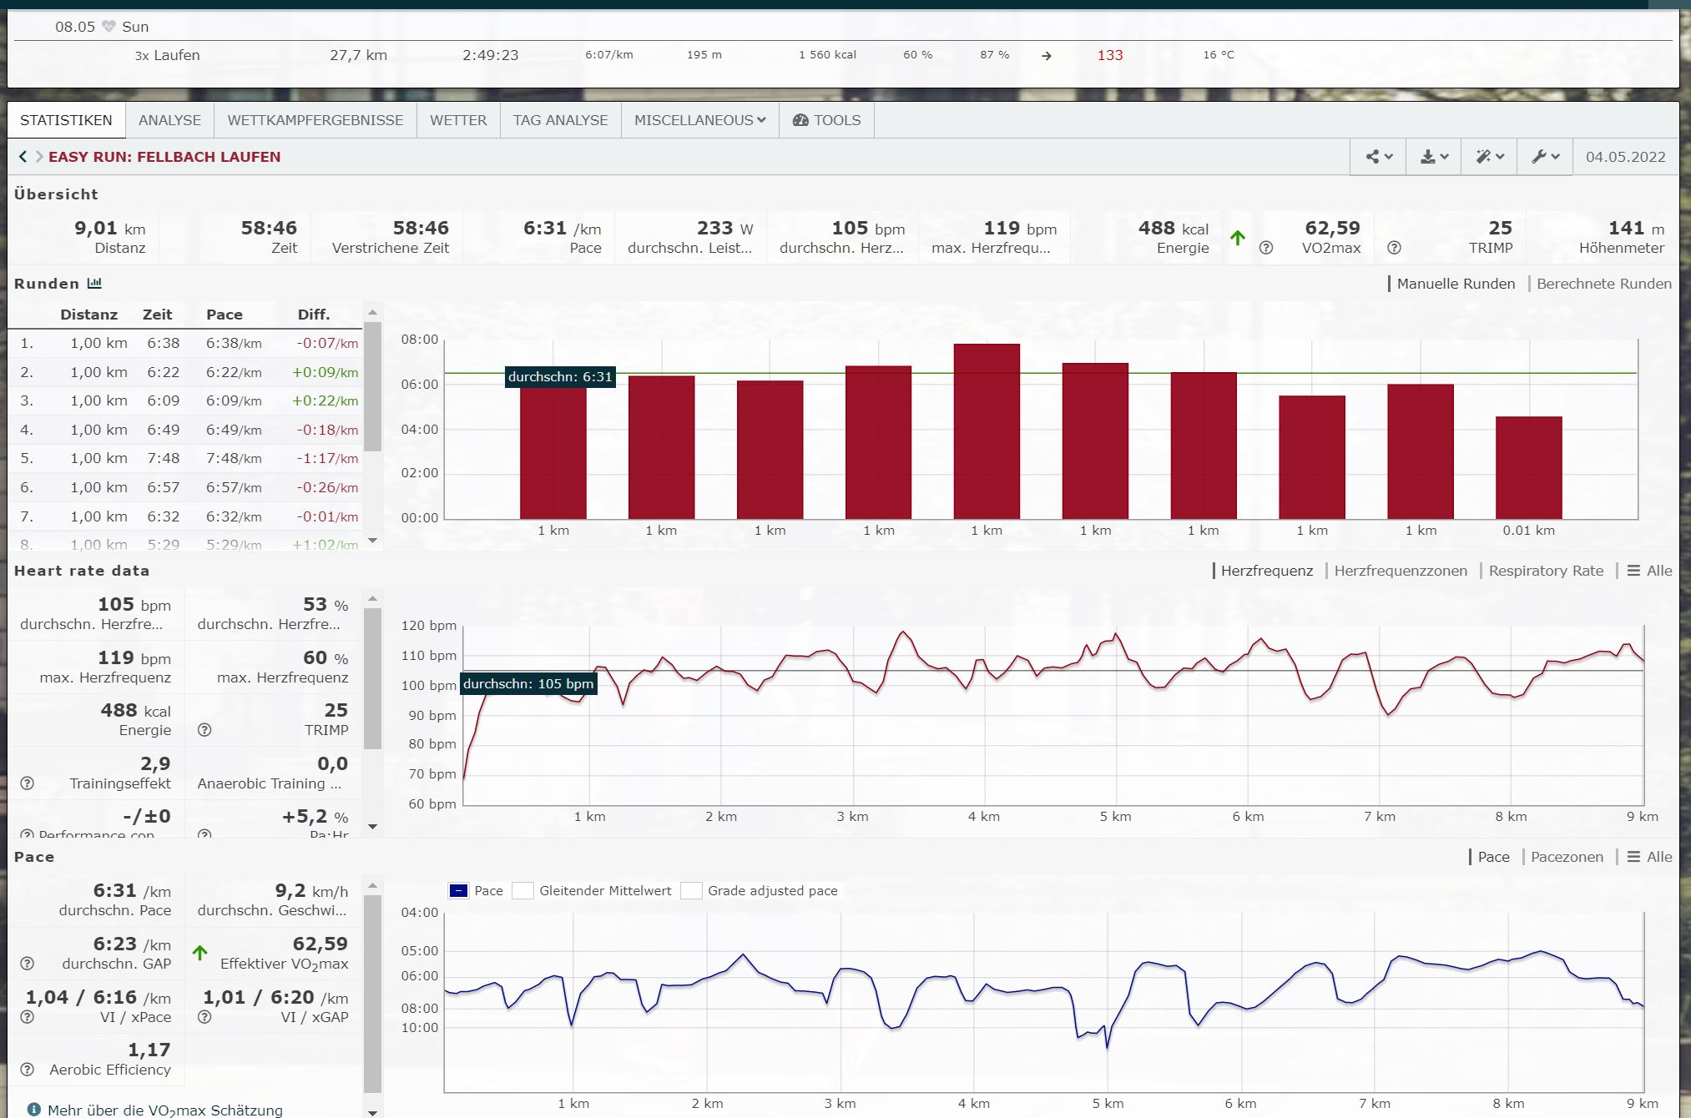Image resolution: width=1691 pixels, height=1118 pixels.
Task: Open the share options dropdown
Action: coord(1378,157)
